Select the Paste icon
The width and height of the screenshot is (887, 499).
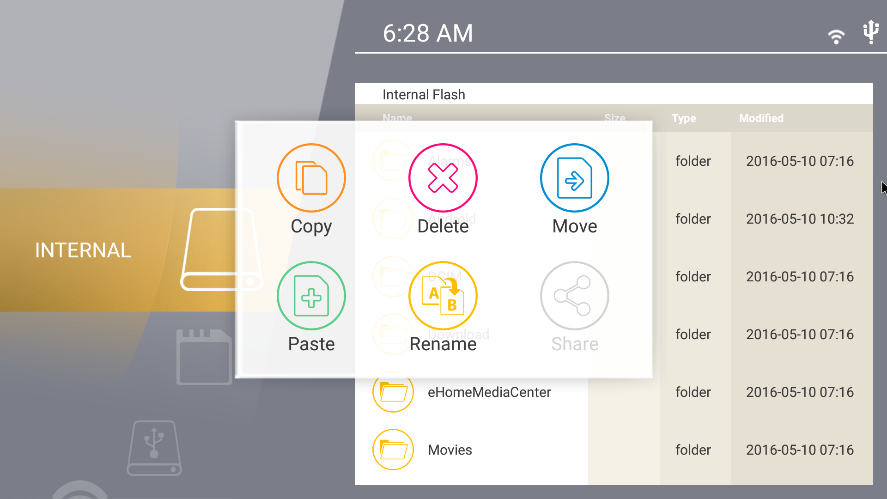pyautogui.click(x=311, y=296)
